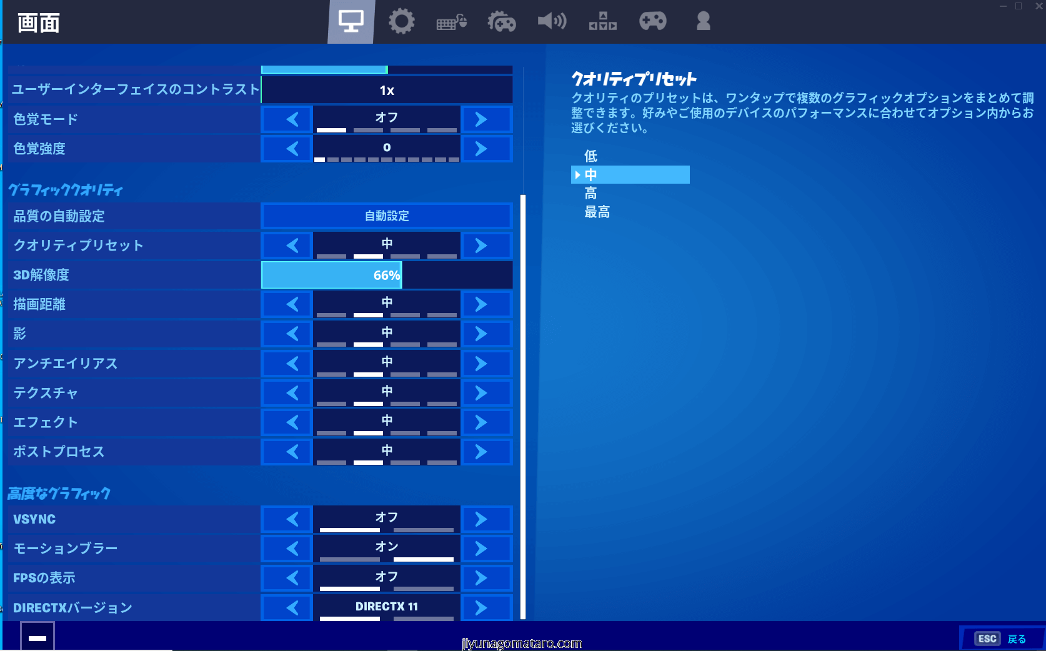The width and height of the screenshot is (1046, 651).
Task: Click the settings list vertical scrollbar
Action: click(523, 406)
